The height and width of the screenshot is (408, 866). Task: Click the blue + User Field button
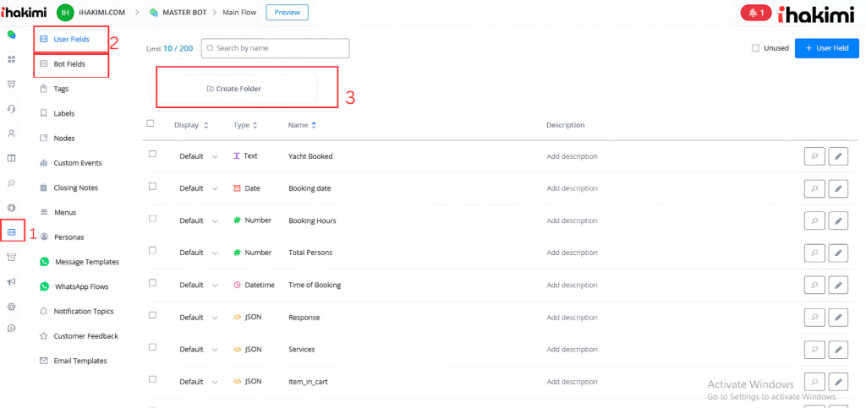click(x=826, y=48)
